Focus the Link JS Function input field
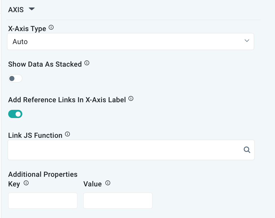Viewport: 275px width, 218px height. tap(124, 150)
